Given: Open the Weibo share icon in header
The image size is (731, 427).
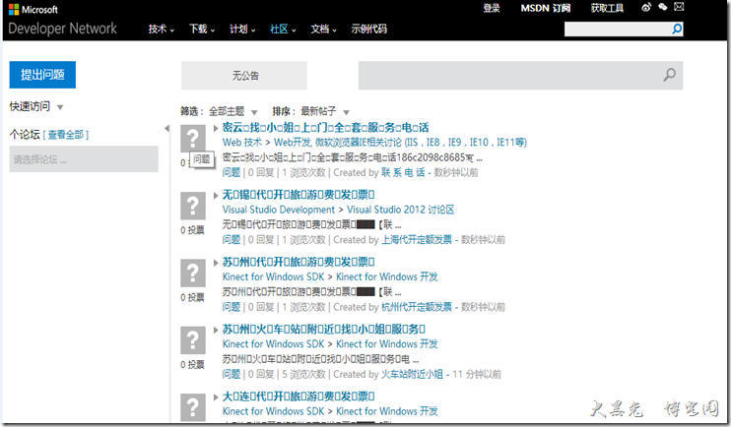Looking at the screenshot, I should [646, 7].
